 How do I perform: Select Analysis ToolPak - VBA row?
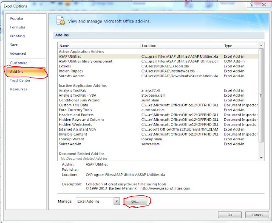click(x=158, y=95)
